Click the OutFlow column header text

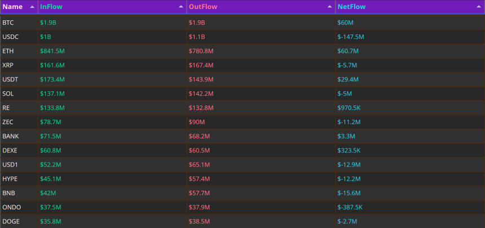click(x=203, y=7)
